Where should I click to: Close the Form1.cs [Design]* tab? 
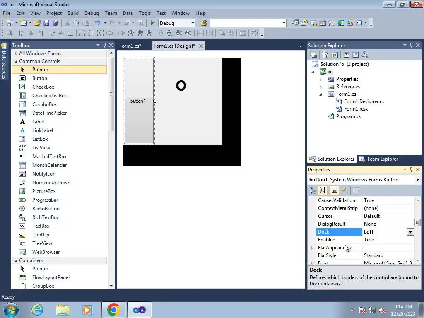(x=201, y=46)
